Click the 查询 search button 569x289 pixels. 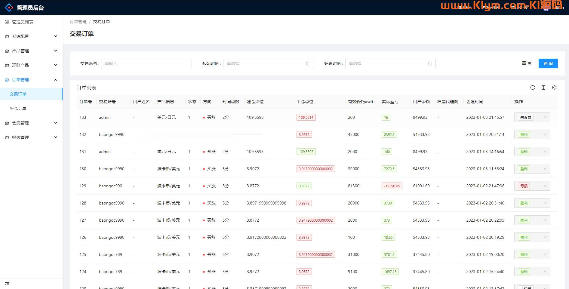coord(548,63)
